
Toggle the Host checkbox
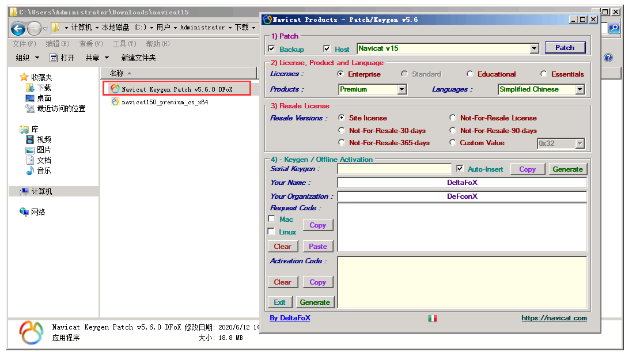pyautogui.click(x=327, y=48)
